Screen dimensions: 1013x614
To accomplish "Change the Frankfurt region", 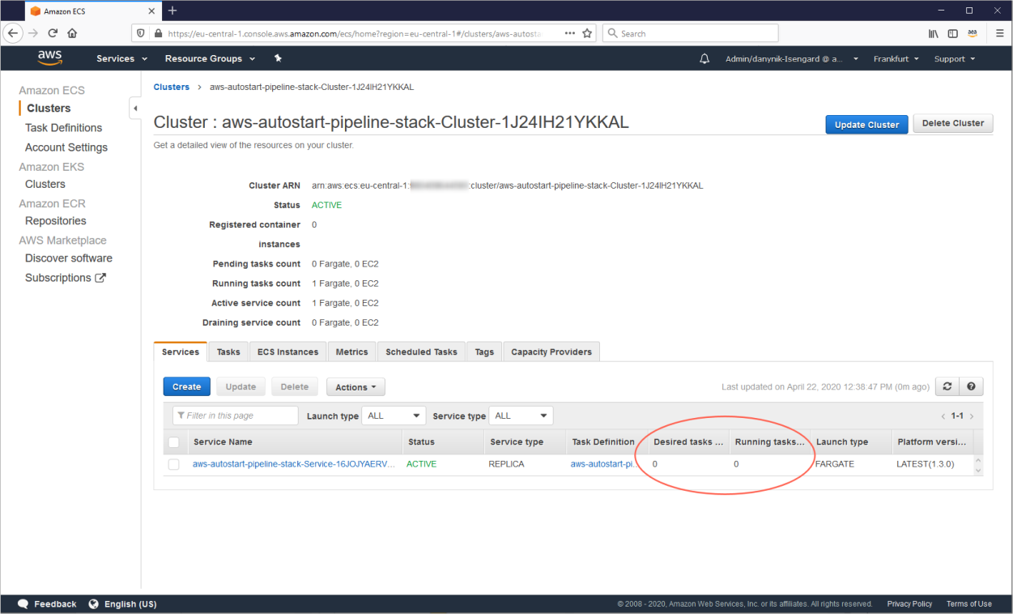I will (x=896, y=59).
